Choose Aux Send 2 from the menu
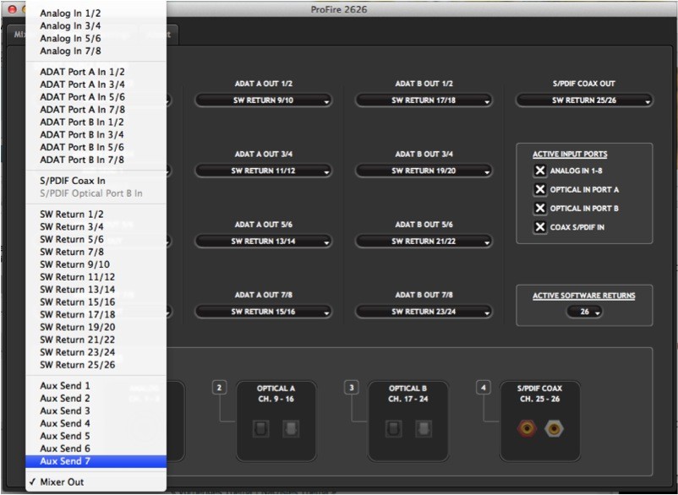This screenshot has width=678, height=495. pyautogui.click(x=96, y=398)
